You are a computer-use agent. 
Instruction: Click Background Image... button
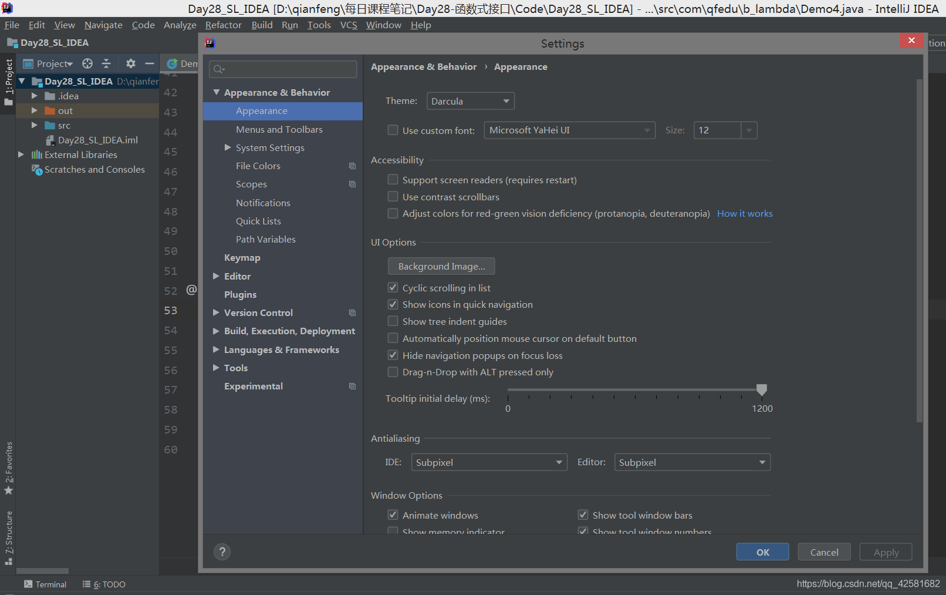click(441, 266)
